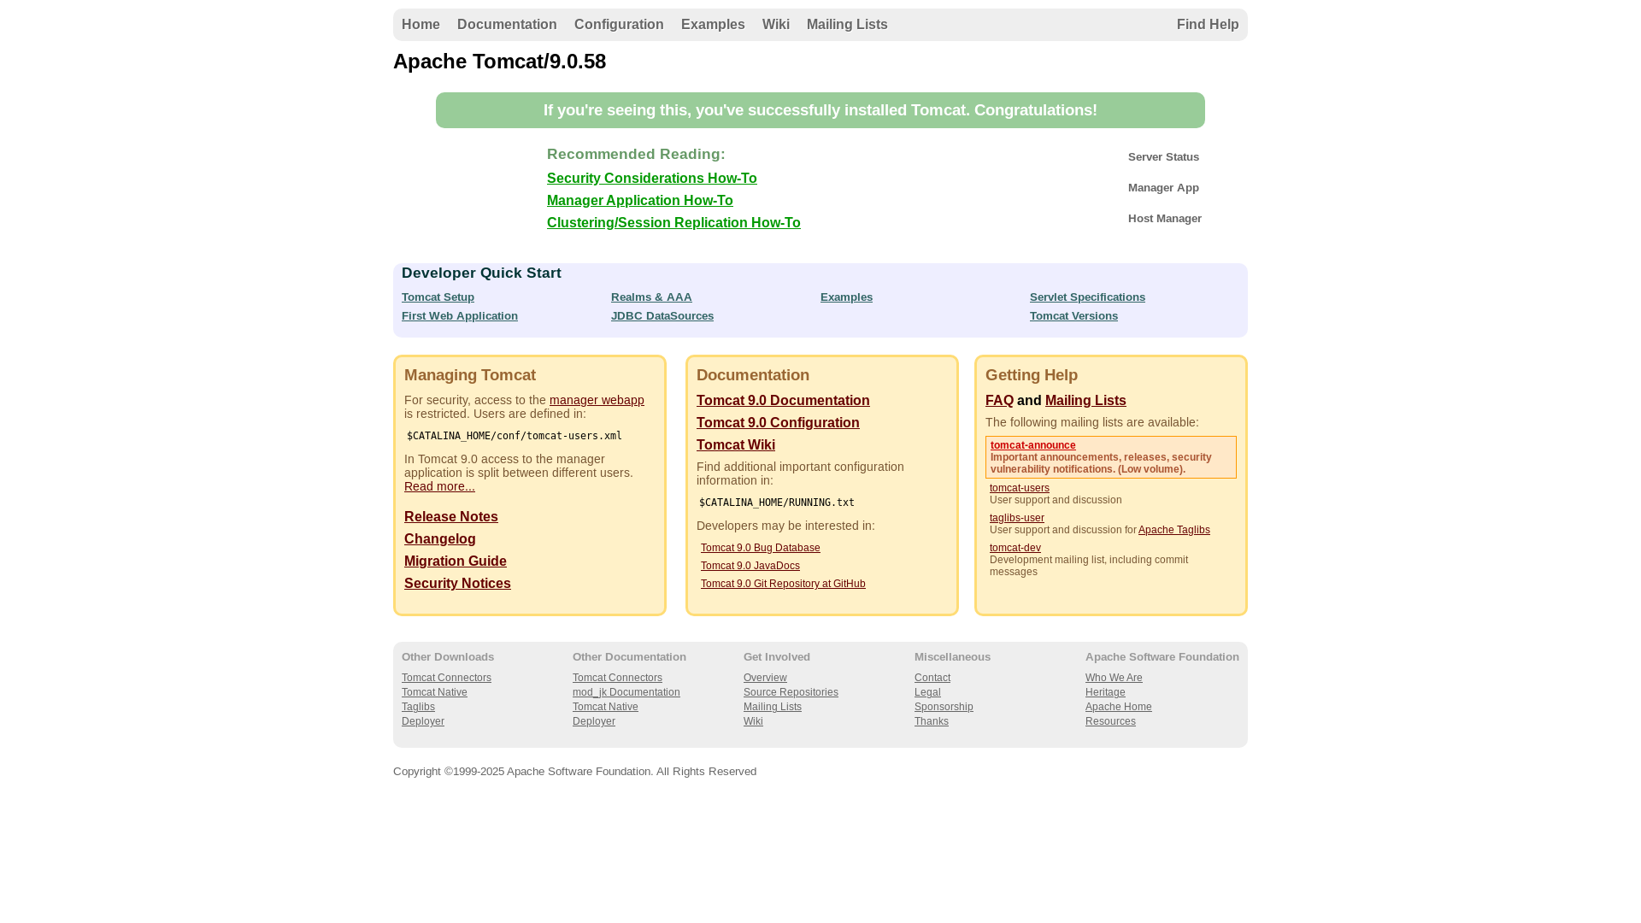Open the Migration Guide link
The height and width of the screenshot is (923, 1641).
456,561
